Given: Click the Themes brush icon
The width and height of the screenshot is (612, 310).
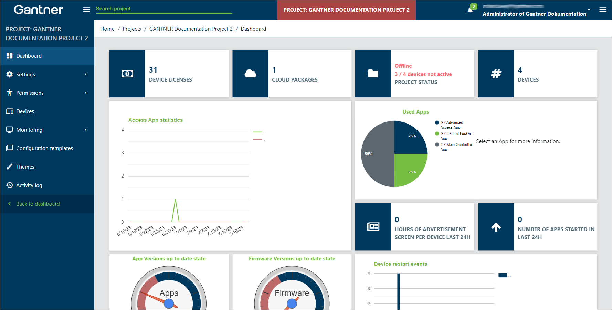Looking at the screenshot, I should tap(10, 167).
